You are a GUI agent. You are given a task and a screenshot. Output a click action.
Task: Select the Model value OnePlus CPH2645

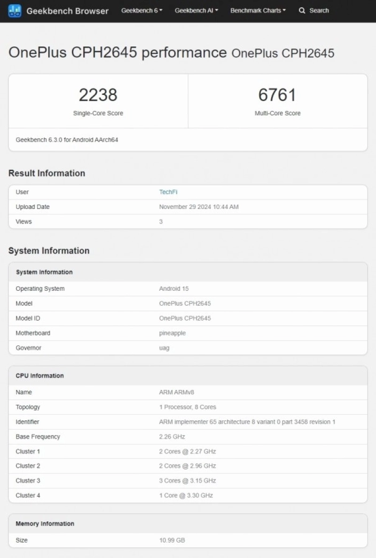point(185,303)
